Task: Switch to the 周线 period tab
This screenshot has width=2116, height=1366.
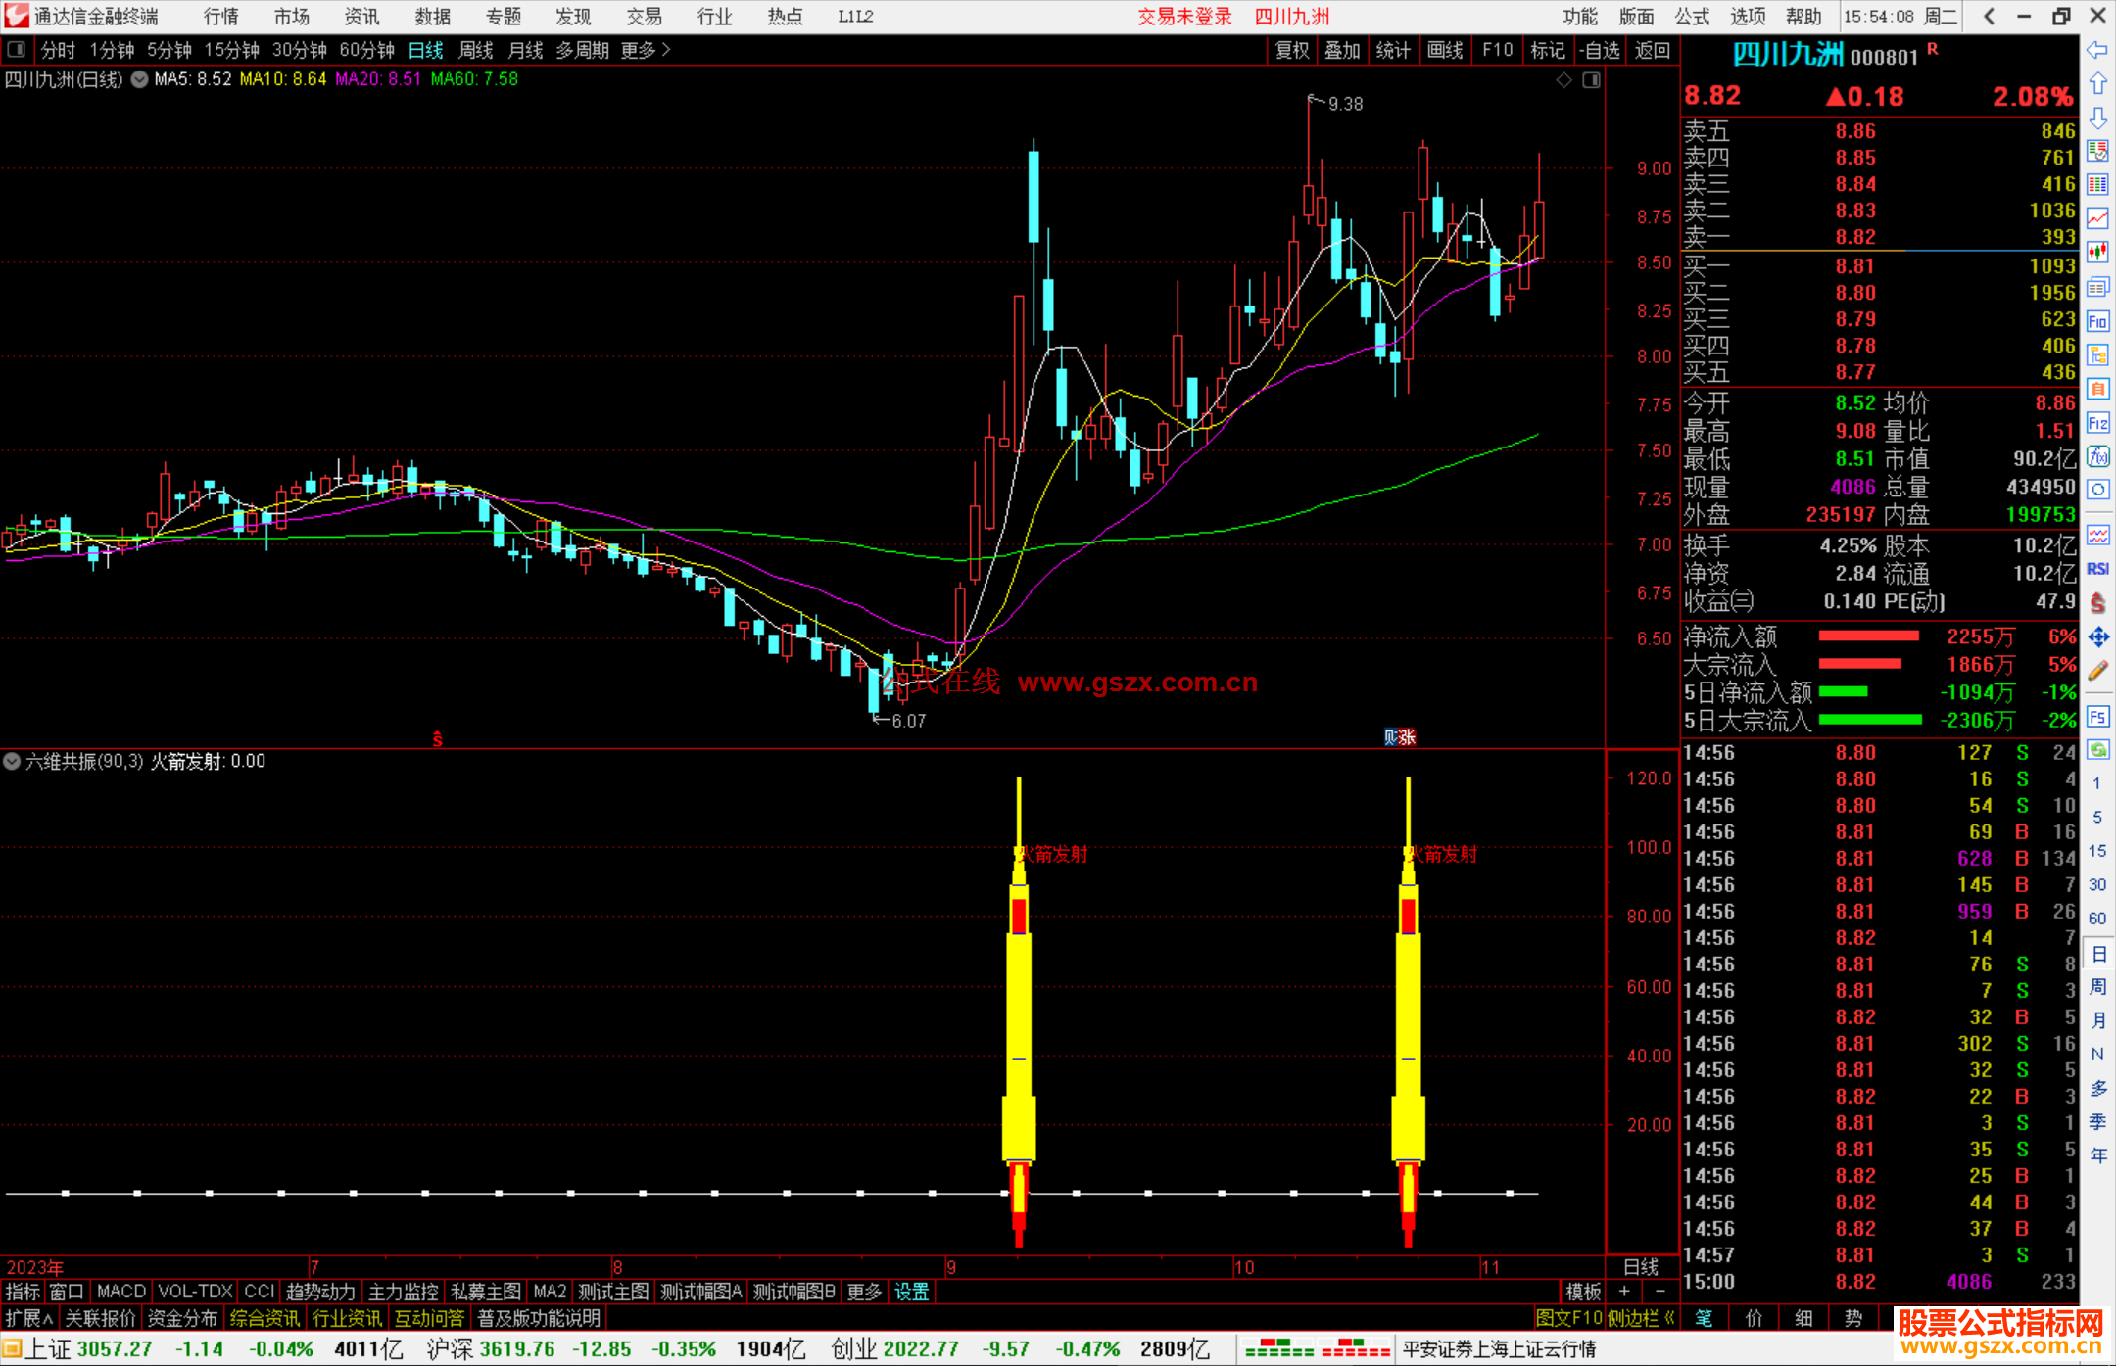Action: point(476,50)
